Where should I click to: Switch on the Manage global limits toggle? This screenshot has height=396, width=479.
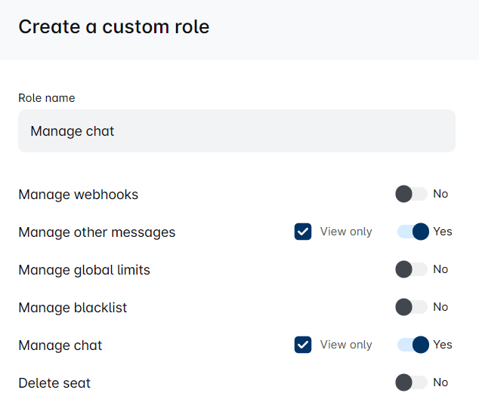(411, 269)
